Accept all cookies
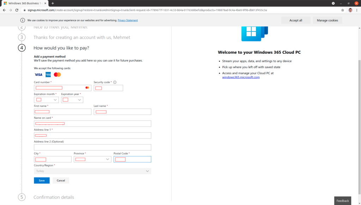Image resolution: width=361 pixels, height=205 pixels. pos(296,20)
